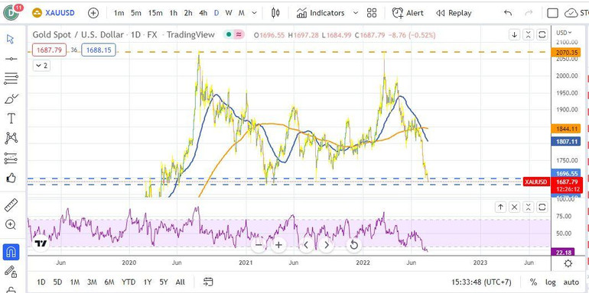Screen dimensions: 589x293
Task: Open the XABCD patterns tool
Action: (x=11, y=138)
